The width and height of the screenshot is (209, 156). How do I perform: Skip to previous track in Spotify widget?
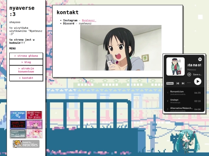pos(178,83)
